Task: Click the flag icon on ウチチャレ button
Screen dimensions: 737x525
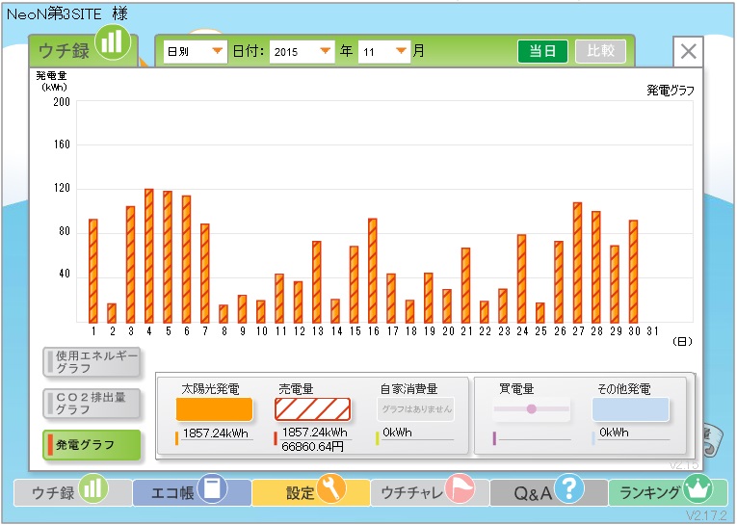Action: pos(461,488)
